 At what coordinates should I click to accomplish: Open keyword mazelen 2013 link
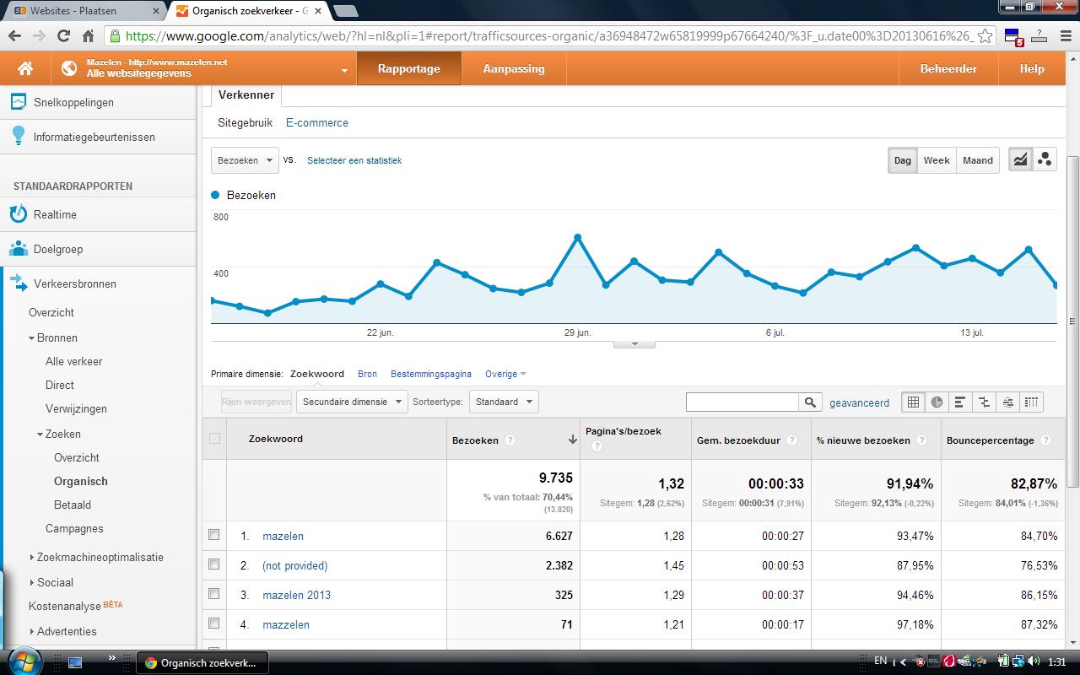[296, 595]
